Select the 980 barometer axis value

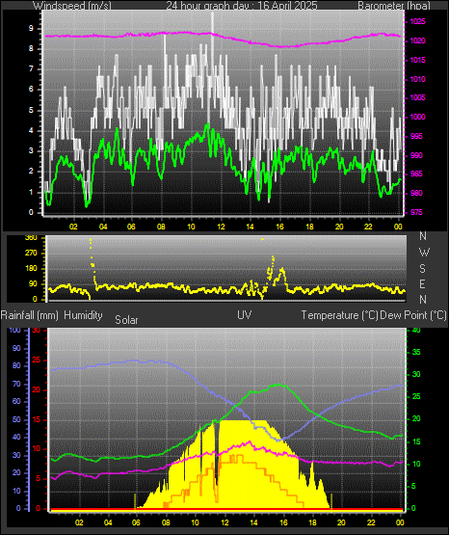[416, 193]
